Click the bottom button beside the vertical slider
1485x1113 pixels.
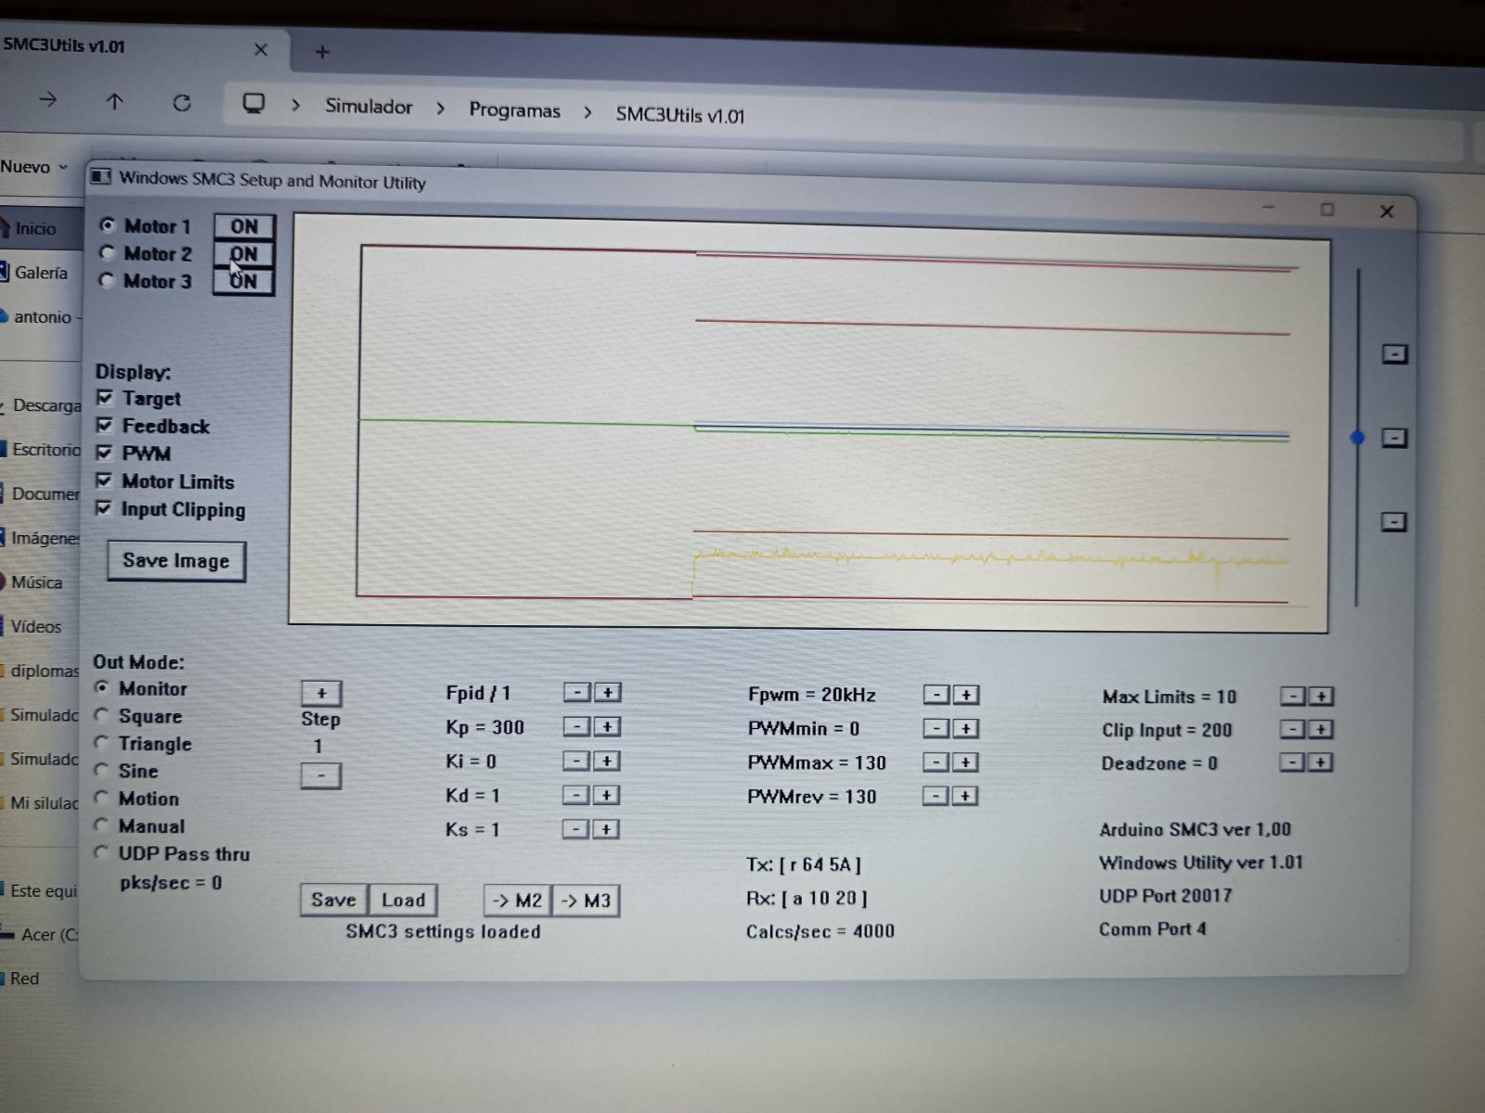pos(1393,521)
